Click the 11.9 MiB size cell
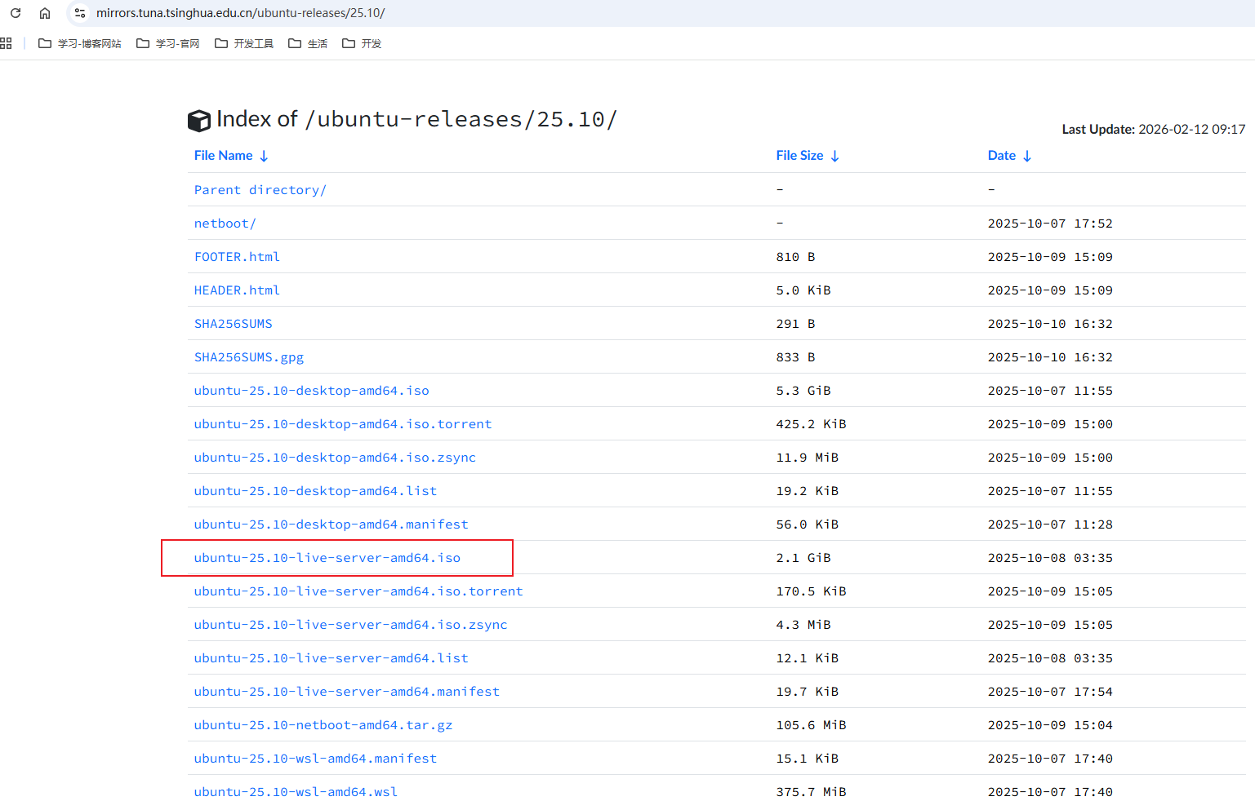The width and height of the screenshot is (1255, 801). coord(807,458)
